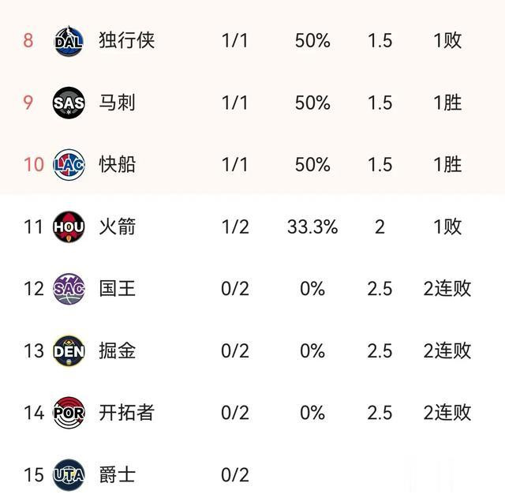505x498 pixels.
Task: Select the rank number 10 row
Action: (x=252, y=165)
